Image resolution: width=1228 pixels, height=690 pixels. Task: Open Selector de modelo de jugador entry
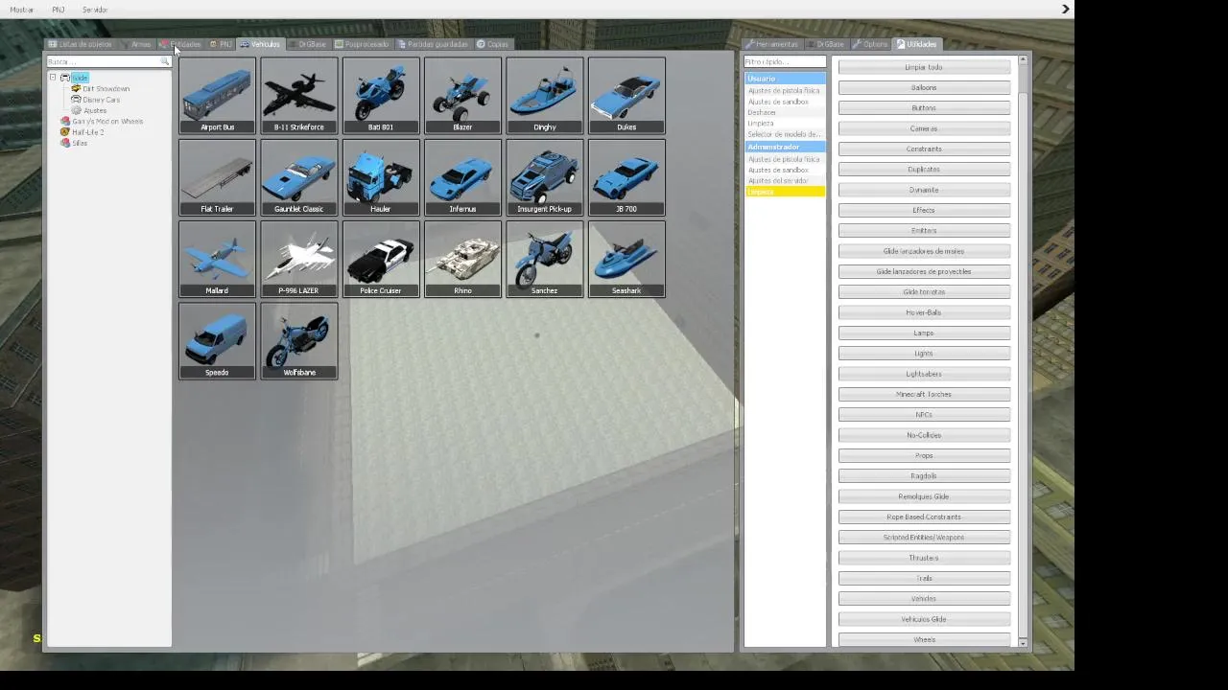point(785,134)
